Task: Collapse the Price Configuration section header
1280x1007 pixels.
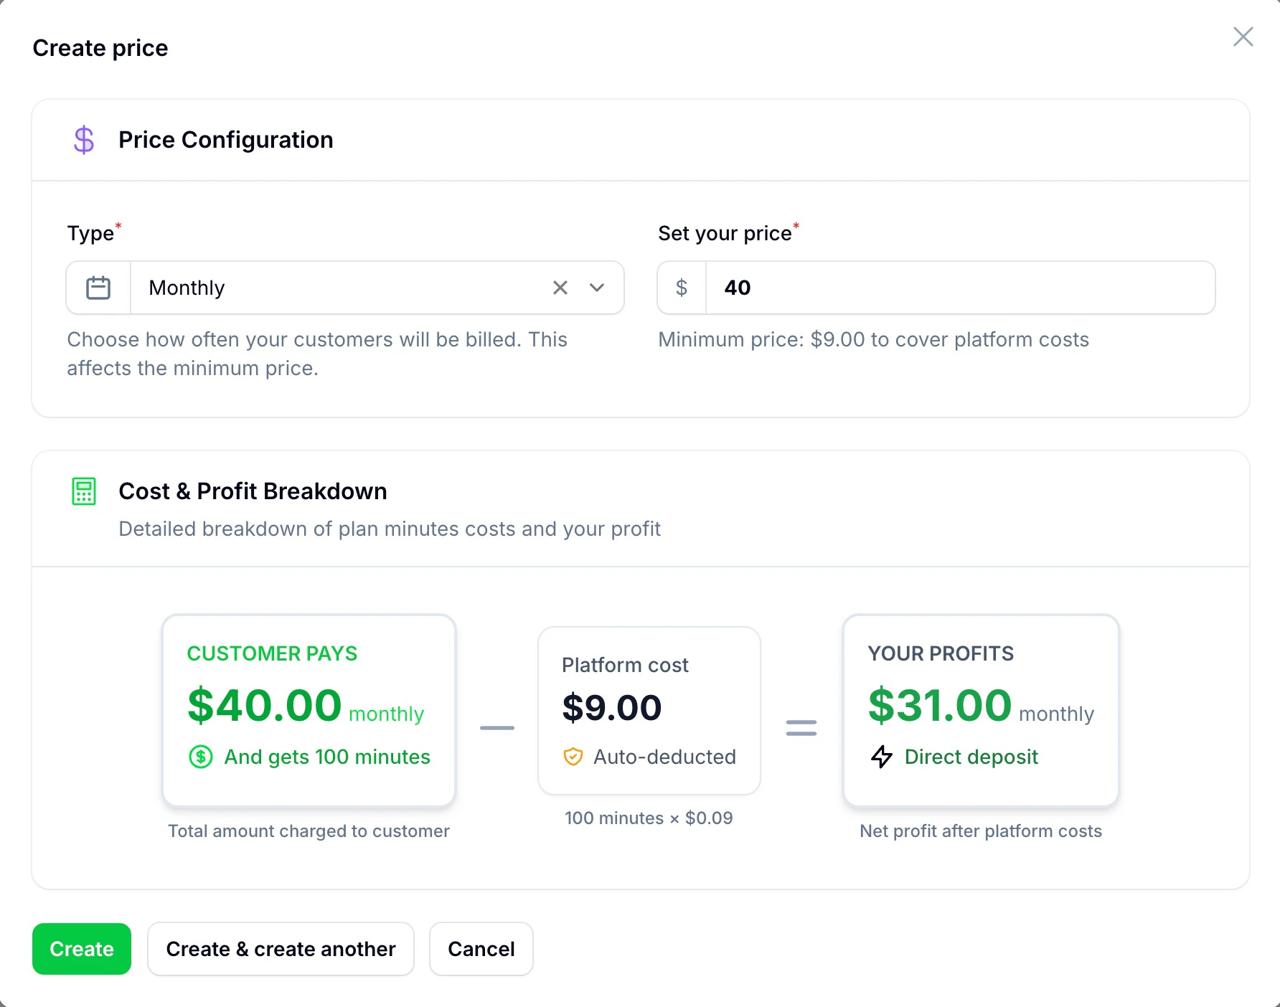Action: pos(226,140)
